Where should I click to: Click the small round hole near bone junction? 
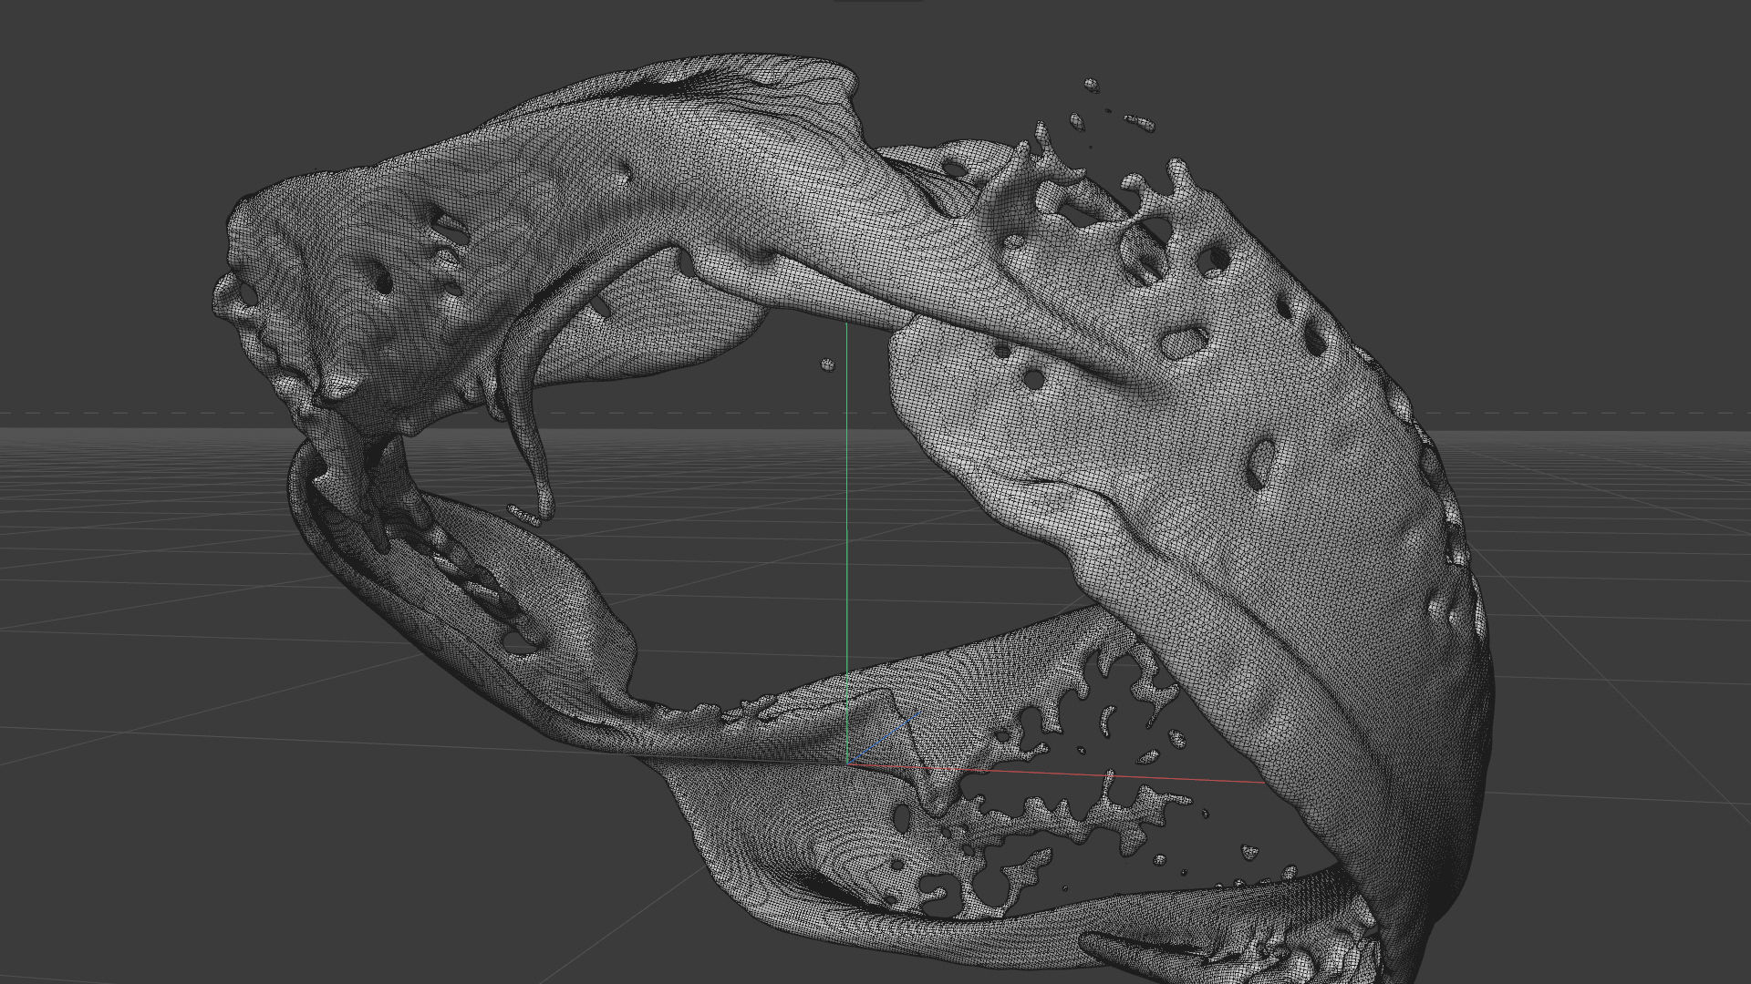pos(1033,378)
